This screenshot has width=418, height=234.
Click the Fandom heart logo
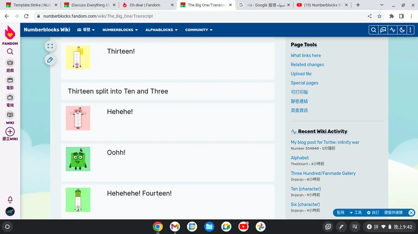[x=10, y=33]
